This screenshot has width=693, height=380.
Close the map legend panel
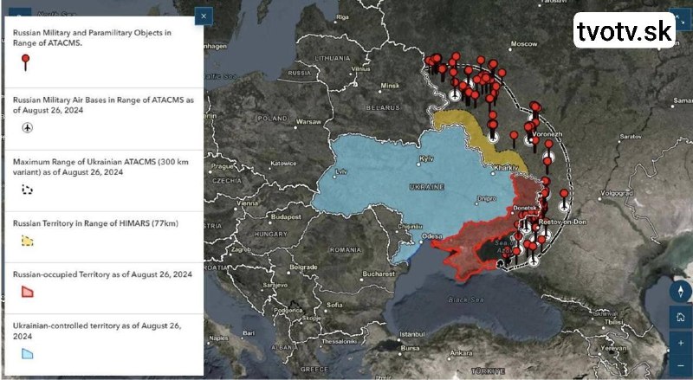[203, 16]
